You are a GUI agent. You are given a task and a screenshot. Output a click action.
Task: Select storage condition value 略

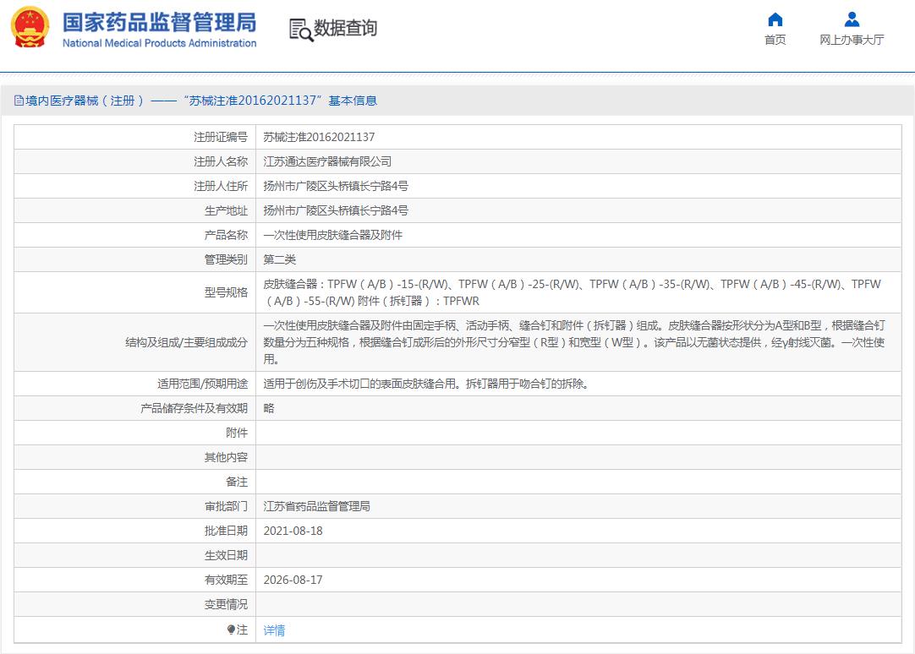pos(268,408)
